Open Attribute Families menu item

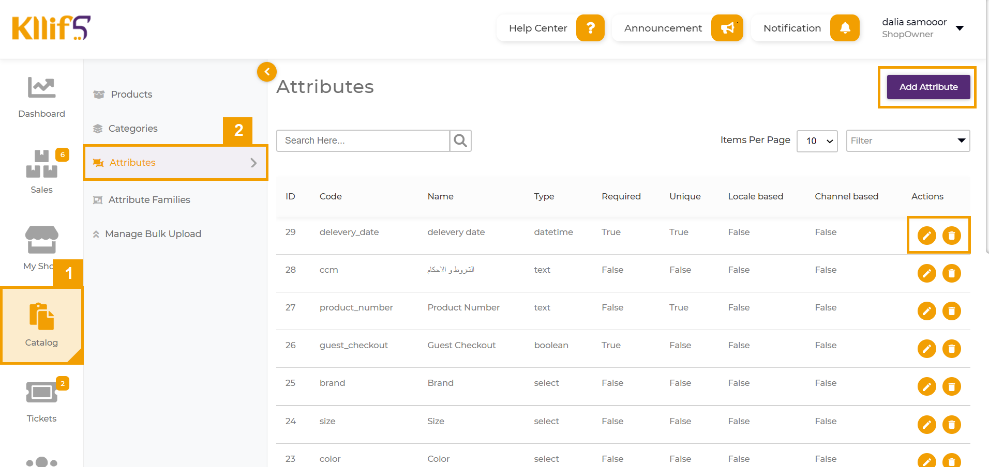(x=149, y=200)
